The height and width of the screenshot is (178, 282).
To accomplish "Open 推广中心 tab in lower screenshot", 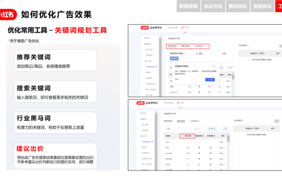I will pos(181,103).
